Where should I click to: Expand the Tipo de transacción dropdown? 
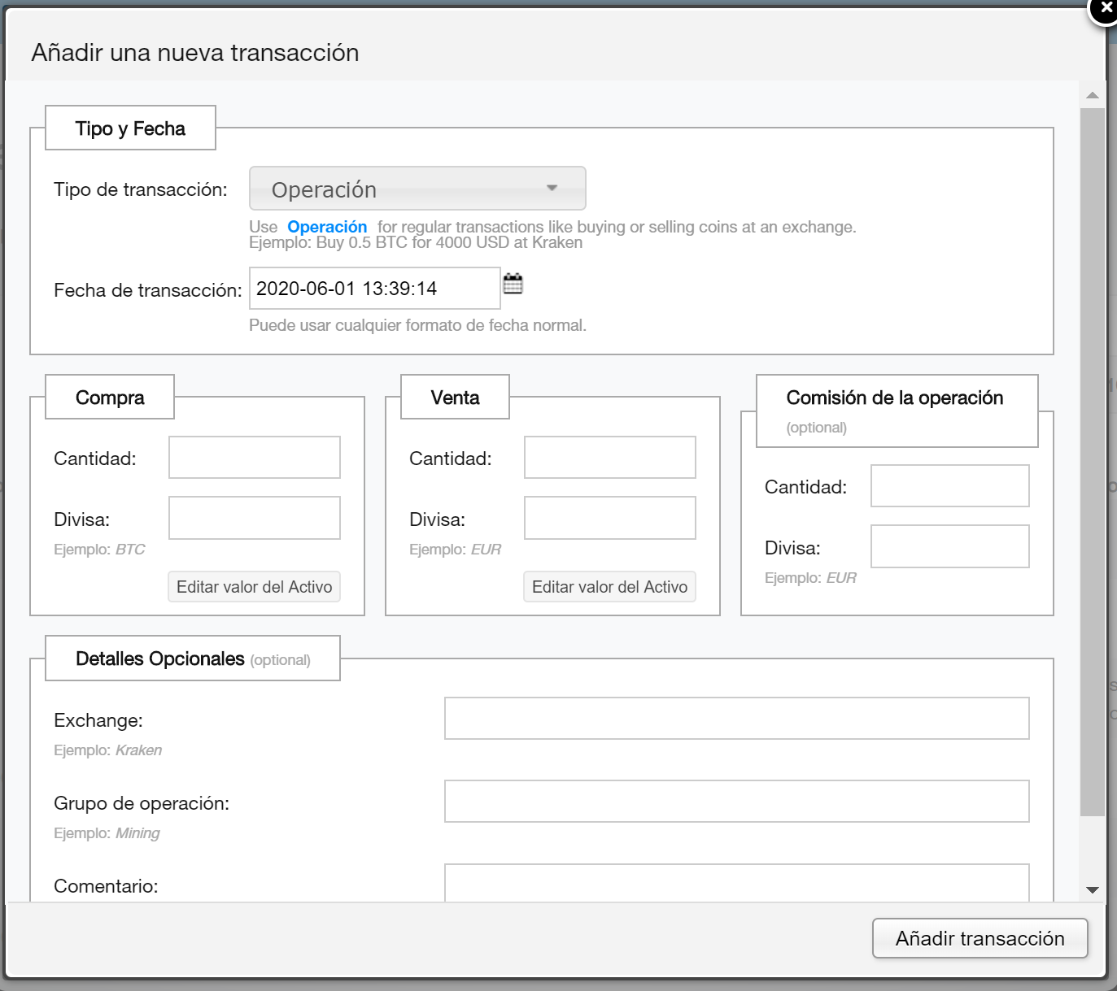[417, 189]
